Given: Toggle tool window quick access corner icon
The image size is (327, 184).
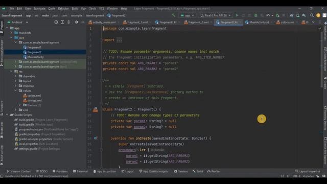Looking at the screenshot, I should (2, 176).
